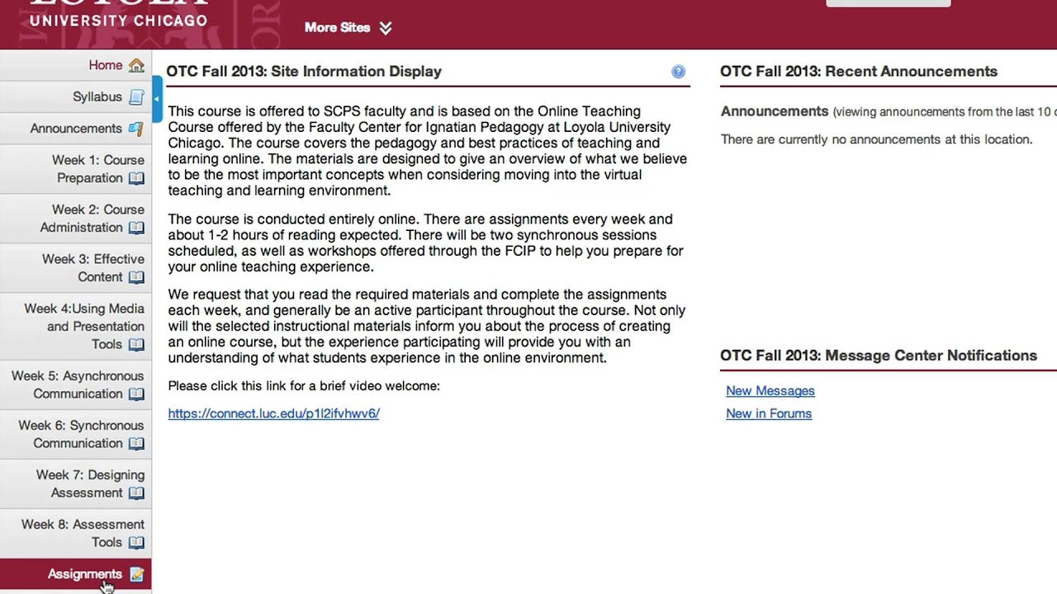Click the book icon for Week 8

[136, 543]
